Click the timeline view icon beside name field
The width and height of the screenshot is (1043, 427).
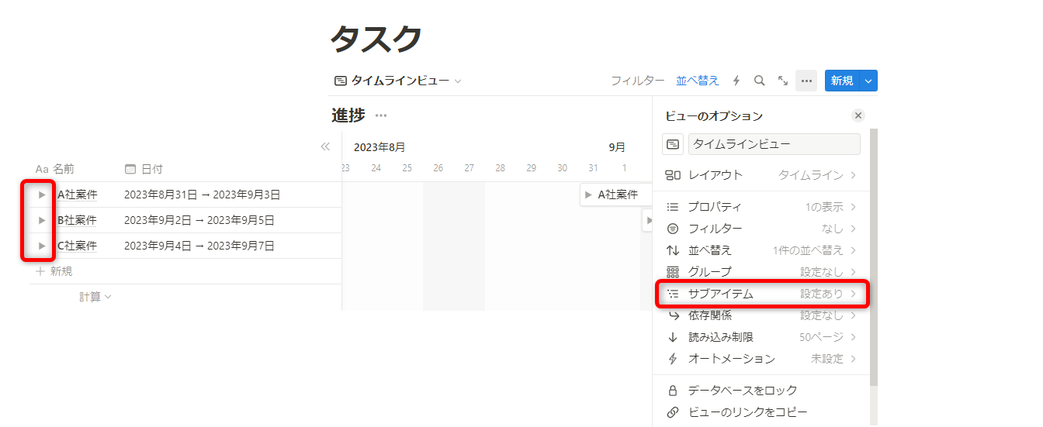coord(673,144)
